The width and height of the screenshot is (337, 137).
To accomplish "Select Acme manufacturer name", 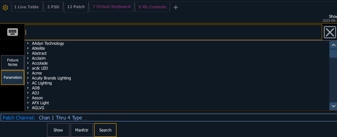I will pyautogui.click(x=37, y=73).
